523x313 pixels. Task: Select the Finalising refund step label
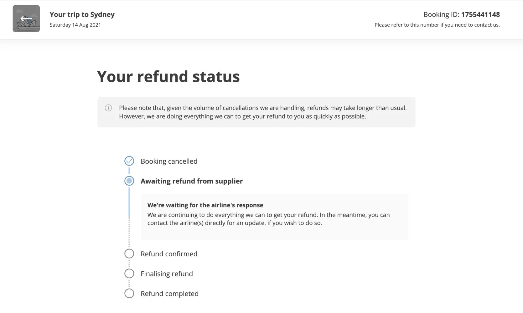tap(167, 274)
